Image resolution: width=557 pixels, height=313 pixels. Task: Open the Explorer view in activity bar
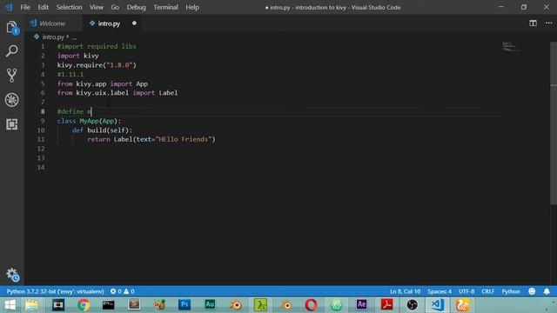coord(12,28)
